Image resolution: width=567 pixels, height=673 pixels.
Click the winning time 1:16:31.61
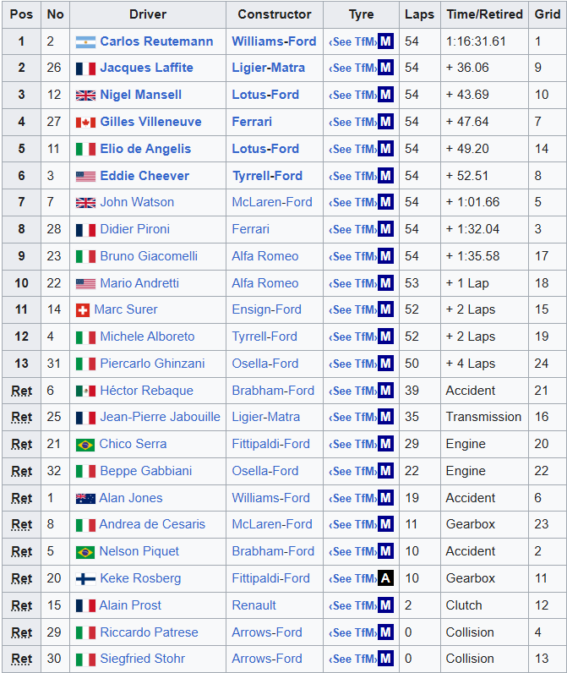pos(476,41)
